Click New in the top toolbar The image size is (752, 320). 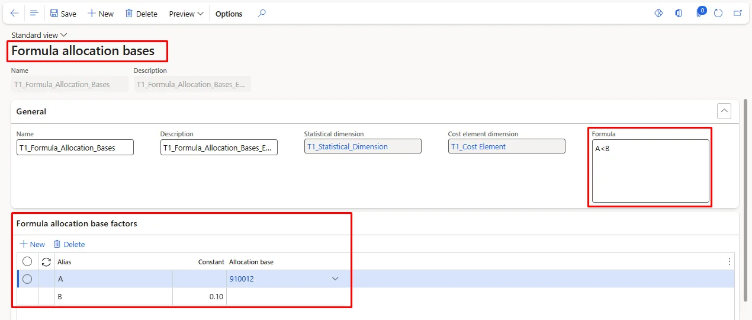click(x=100, y=14)
